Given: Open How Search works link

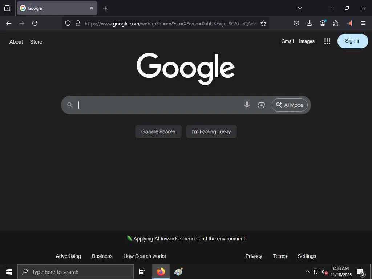Looking at the screenshot, I should coord(145,256).
